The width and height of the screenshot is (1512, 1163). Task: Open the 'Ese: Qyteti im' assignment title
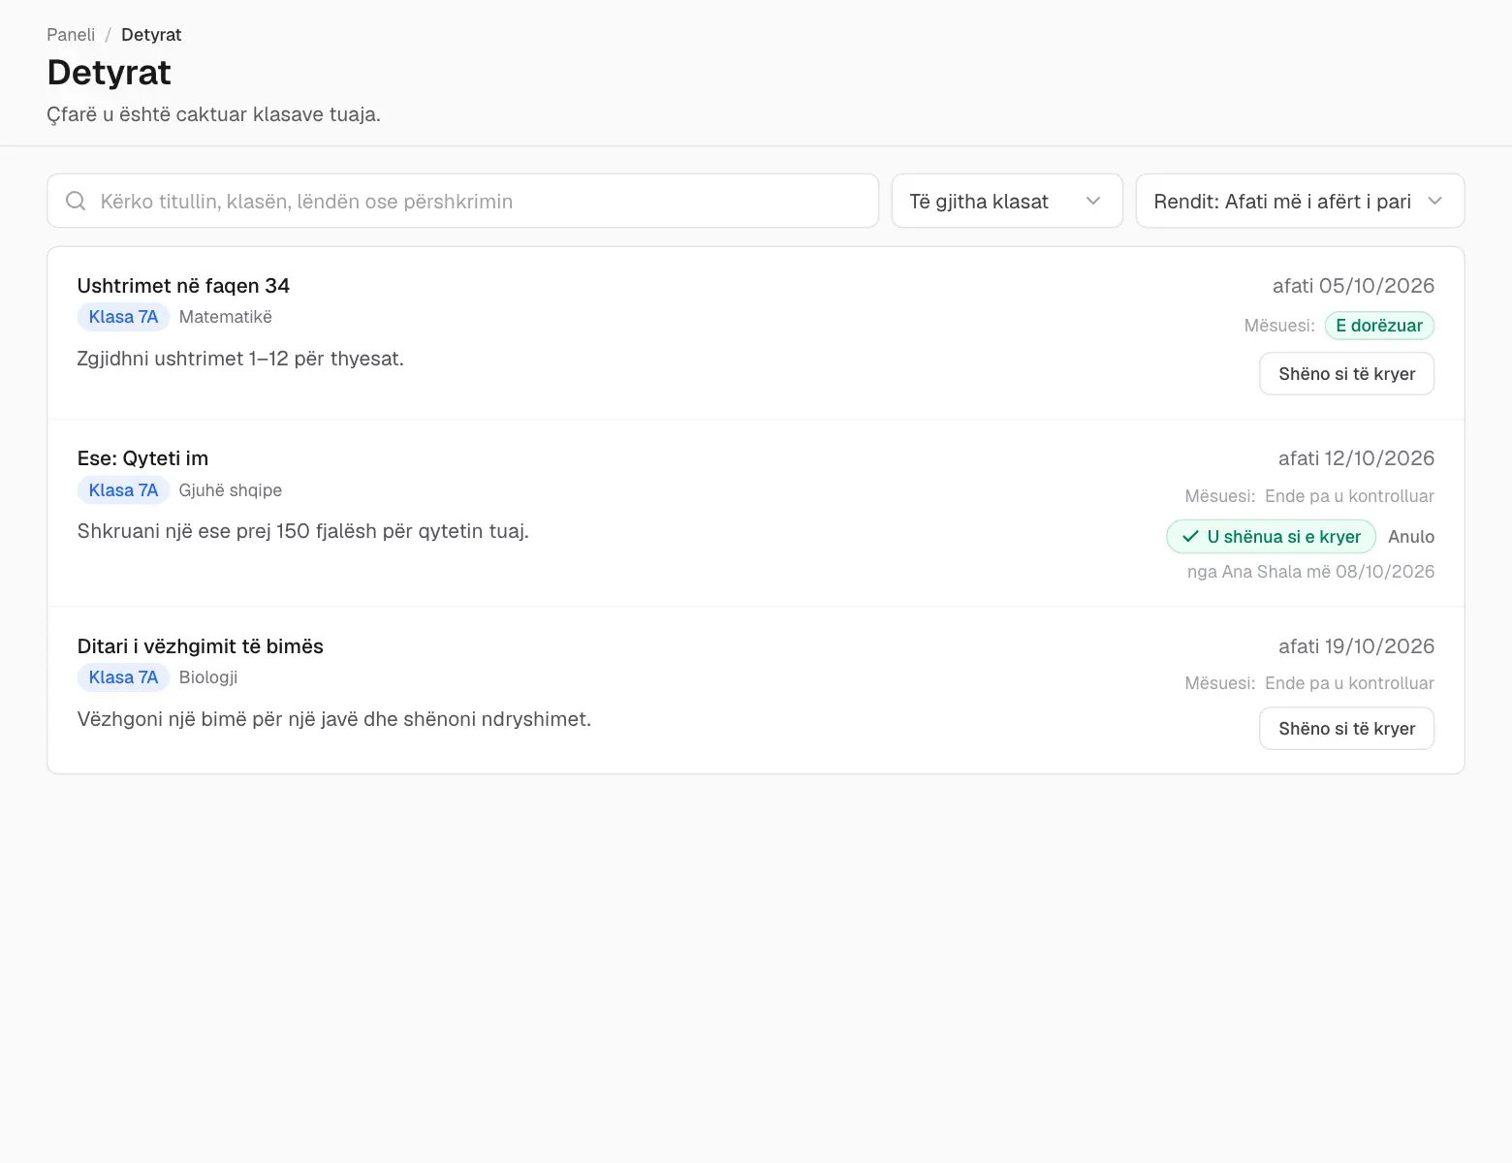point(142,458)
